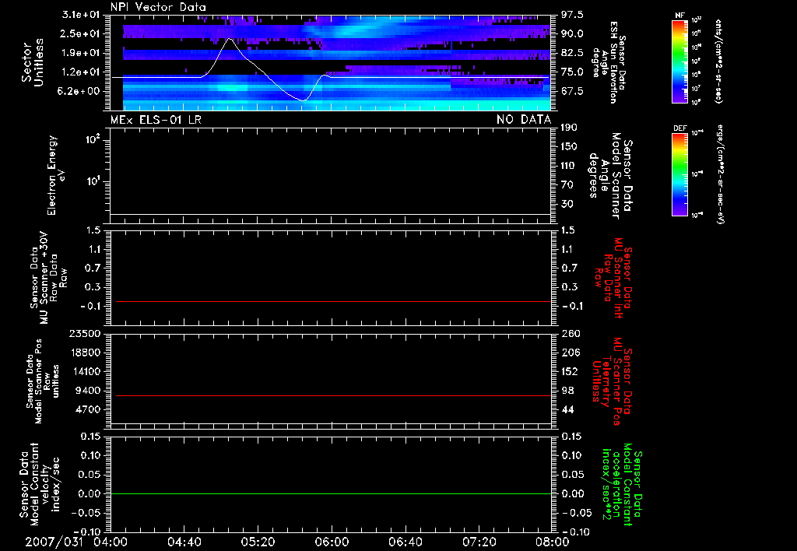Click the 260 telemetry tick label
The width and height of the screenshot is (797, 551).
571,334
